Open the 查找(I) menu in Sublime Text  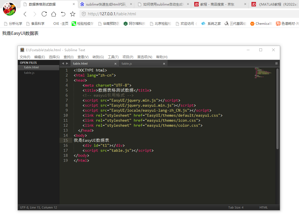(68, 57)
